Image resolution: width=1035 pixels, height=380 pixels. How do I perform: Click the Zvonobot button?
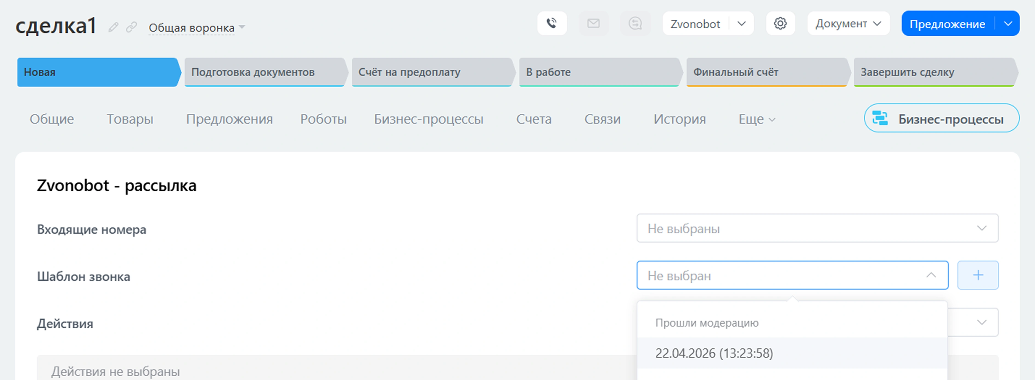point(696,24)
